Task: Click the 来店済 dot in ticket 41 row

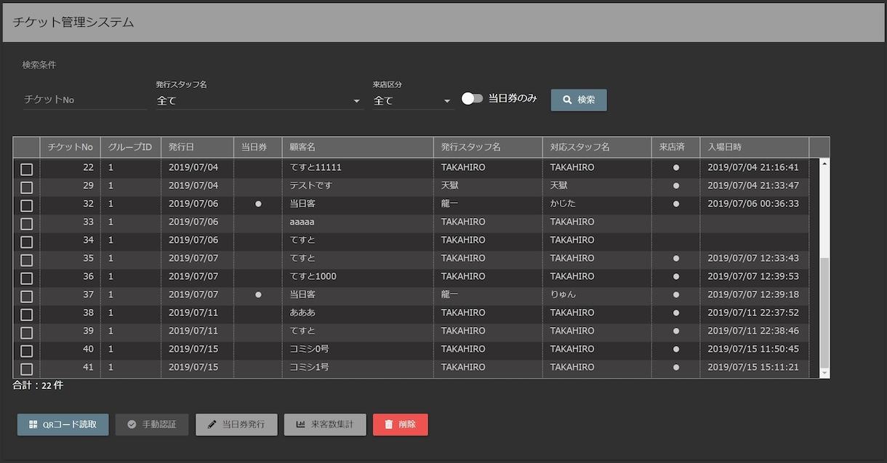Action: tap(676, 368)
